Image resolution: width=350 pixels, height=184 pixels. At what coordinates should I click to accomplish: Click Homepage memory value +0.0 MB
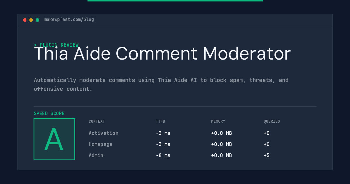click(221, 144)
